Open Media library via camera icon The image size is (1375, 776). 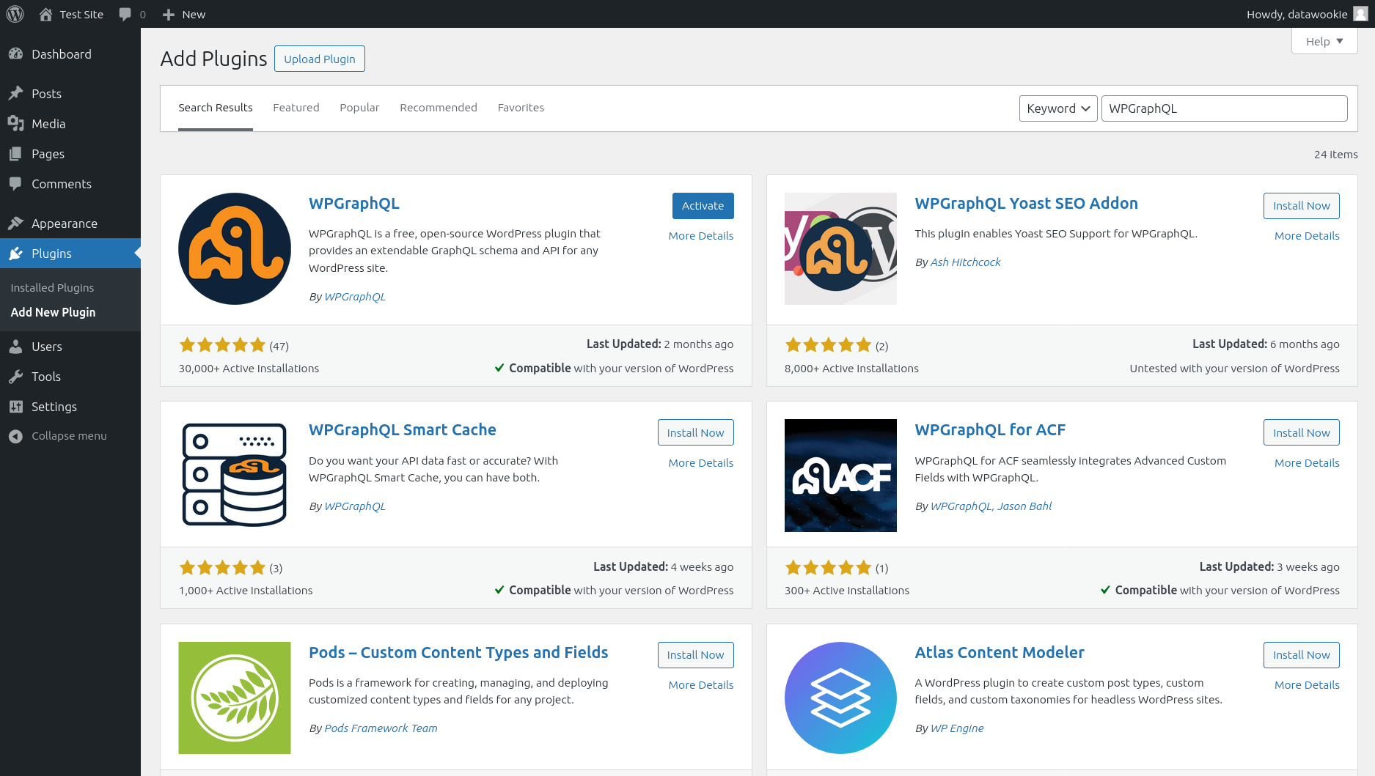(16, 124)
